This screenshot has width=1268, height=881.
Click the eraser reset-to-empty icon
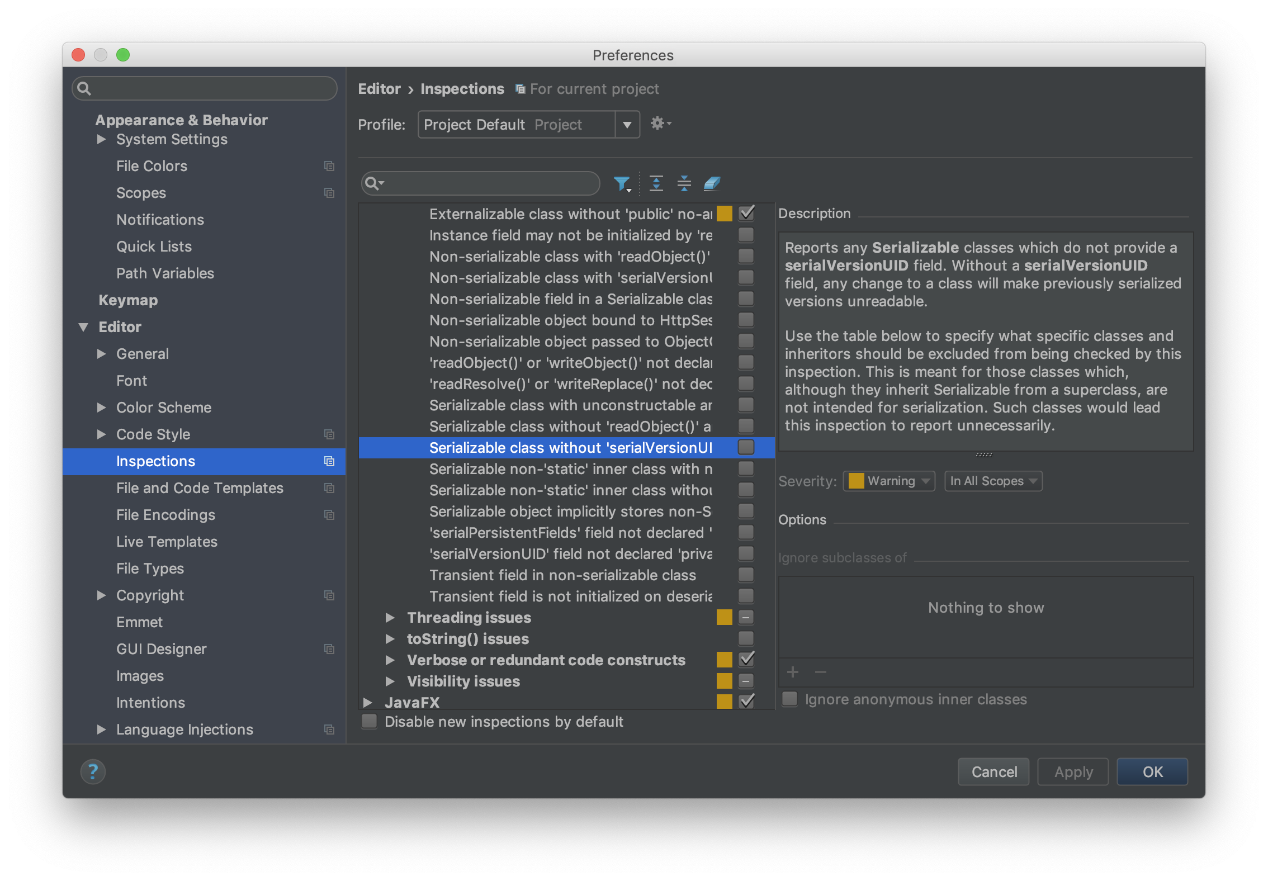pos(712,183)
